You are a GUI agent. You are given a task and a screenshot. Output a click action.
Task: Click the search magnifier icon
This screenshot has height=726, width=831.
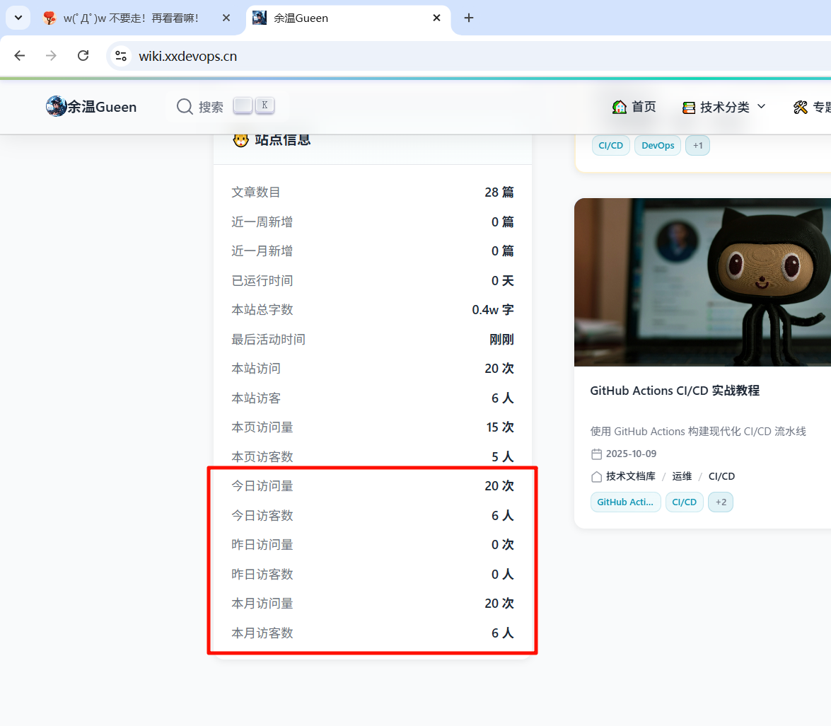coord(185,106)
